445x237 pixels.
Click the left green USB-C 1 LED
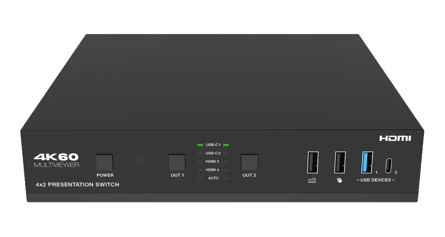pyautogui.click(x=200, y=145)
